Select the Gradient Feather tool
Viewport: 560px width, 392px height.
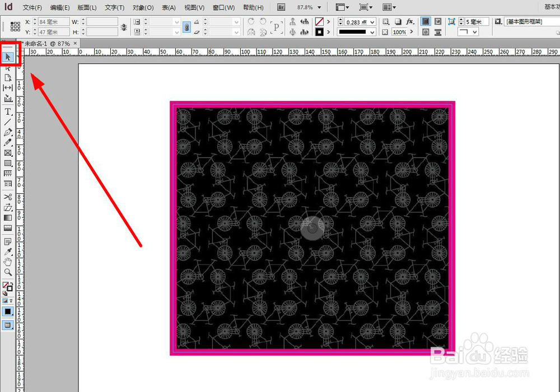coord(8,228)
